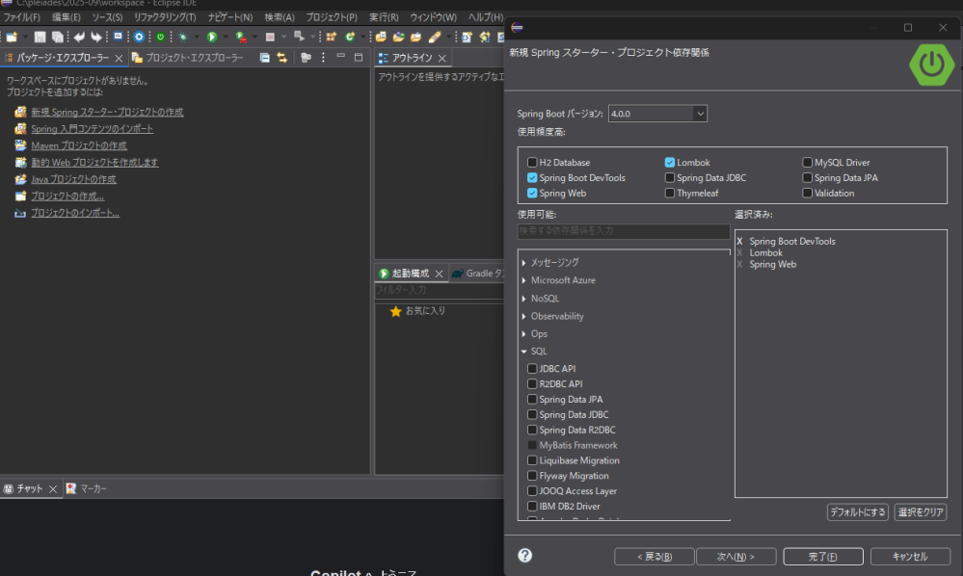Screen dimensions: 963x576
Task: Open the ファイル(F) menu
Action: (x=21, y=17)
